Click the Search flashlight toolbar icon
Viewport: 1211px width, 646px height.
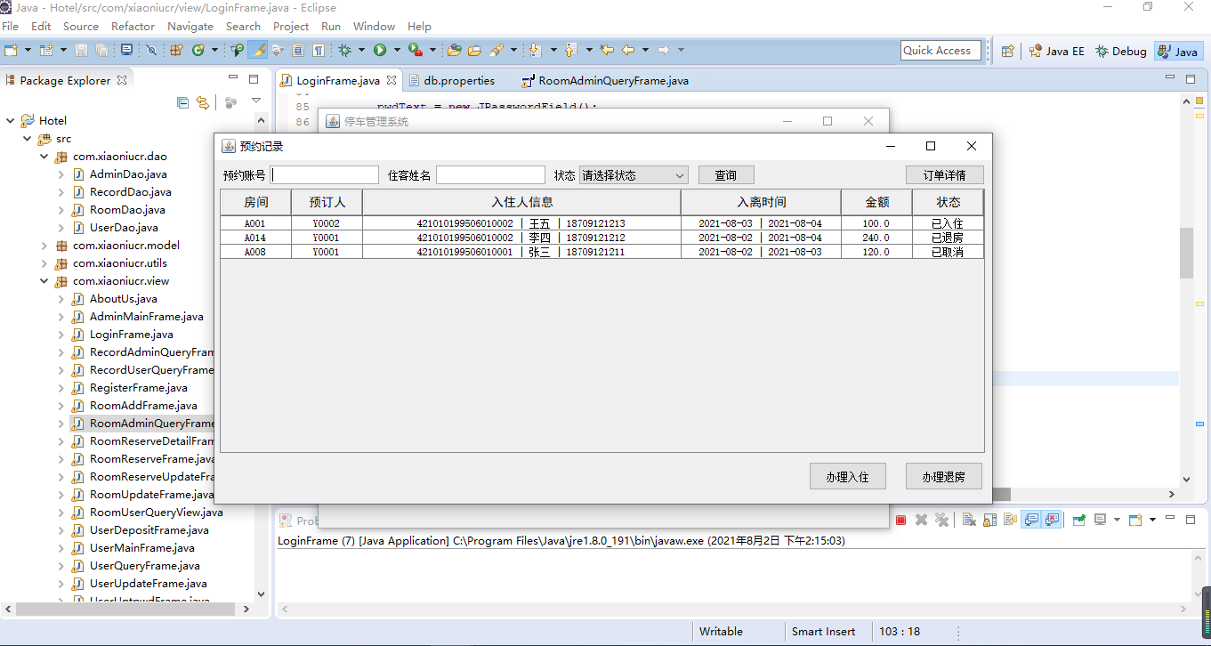coord(497,51)
